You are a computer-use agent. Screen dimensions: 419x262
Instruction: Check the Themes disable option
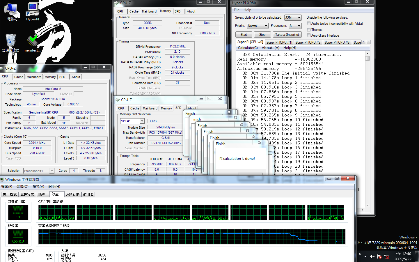(x=308, y=29)
